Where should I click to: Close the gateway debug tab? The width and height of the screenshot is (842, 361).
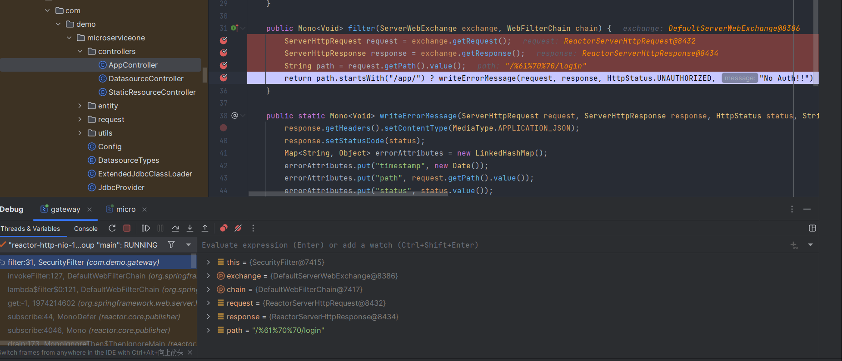coord(90,209)
